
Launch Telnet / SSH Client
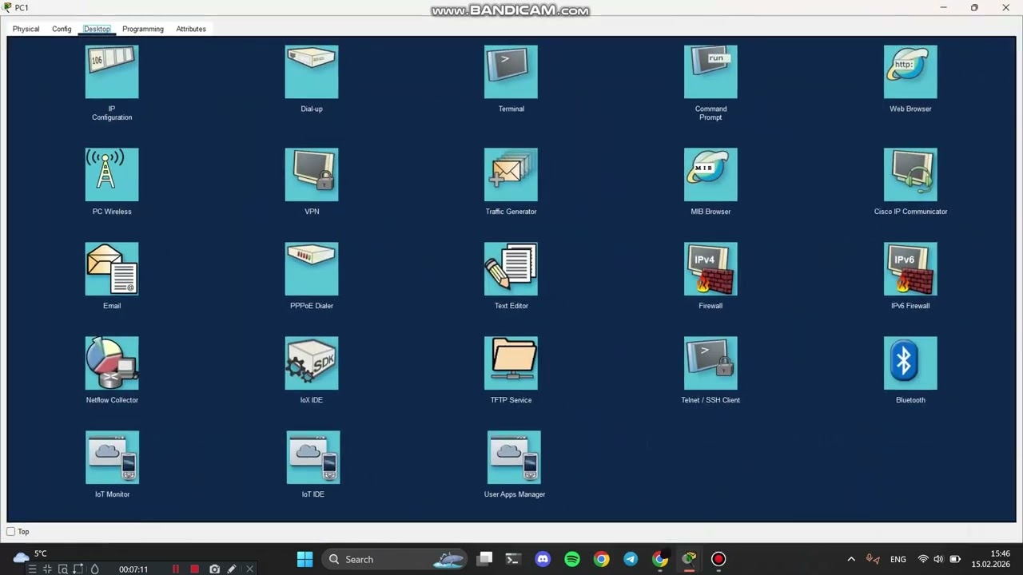[x=711, y=363]
